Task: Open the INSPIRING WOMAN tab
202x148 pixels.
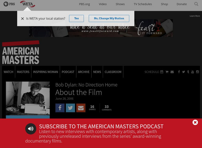Action: 45,72
